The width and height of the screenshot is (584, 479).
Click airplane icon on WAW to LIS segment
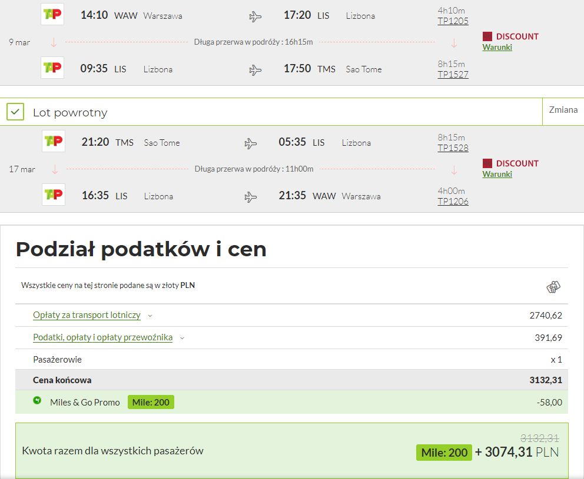coord(255,16)
